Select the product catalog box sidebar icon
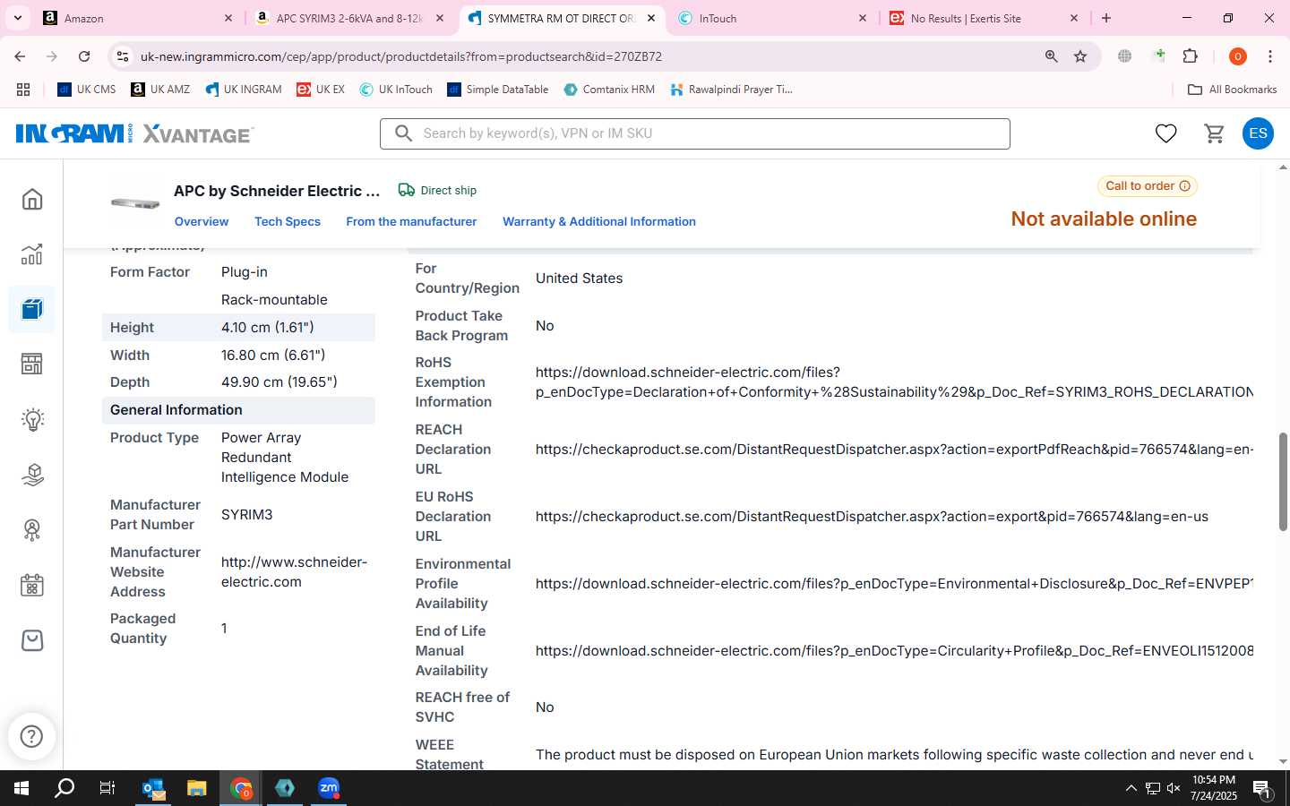Viewport: 1290px width, 806px height. point(32,309)
